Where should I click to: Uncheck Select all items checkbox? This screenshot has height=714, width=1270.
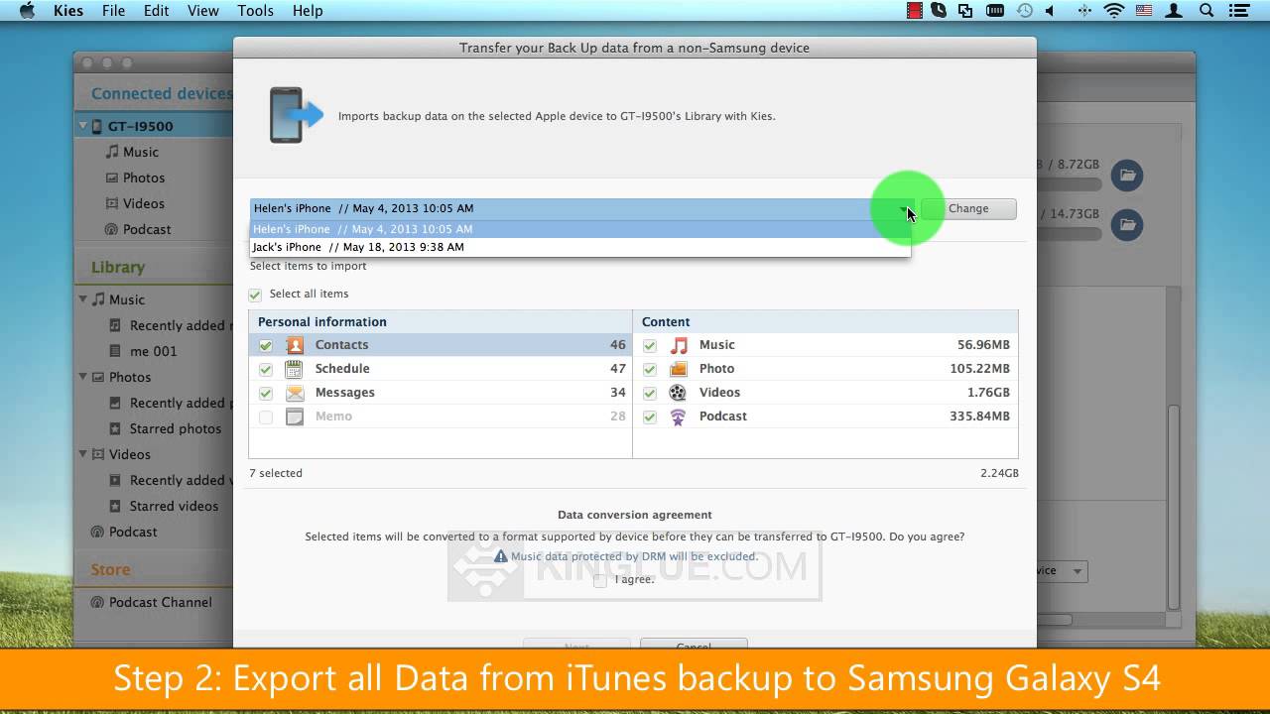pos(255,295)
